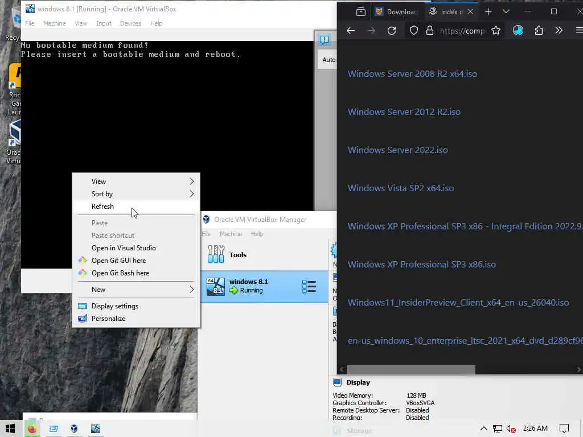Expand the Sort by submenu
583x437 pixels.
pyautogui.click(x=136, y=194)
